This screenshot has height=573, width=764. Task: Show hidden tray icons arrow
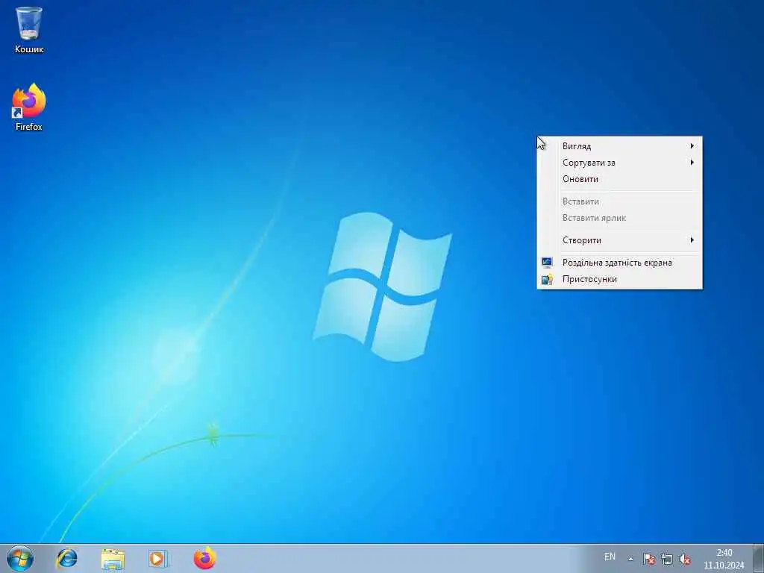[x=630, y=559]
